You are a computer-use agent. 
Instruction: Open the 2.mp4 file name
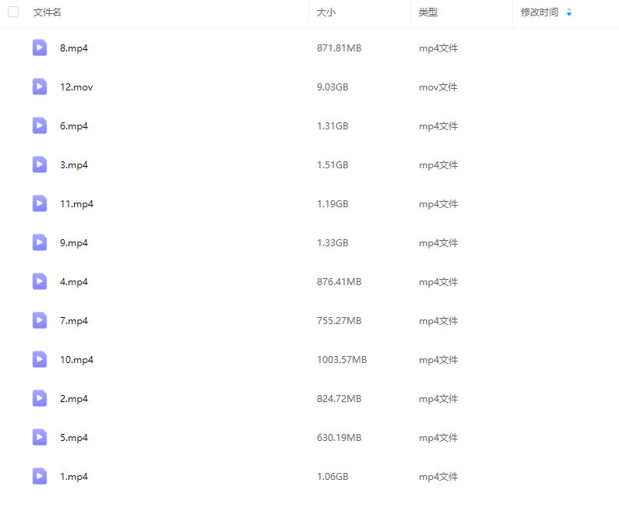coord(74,399)
